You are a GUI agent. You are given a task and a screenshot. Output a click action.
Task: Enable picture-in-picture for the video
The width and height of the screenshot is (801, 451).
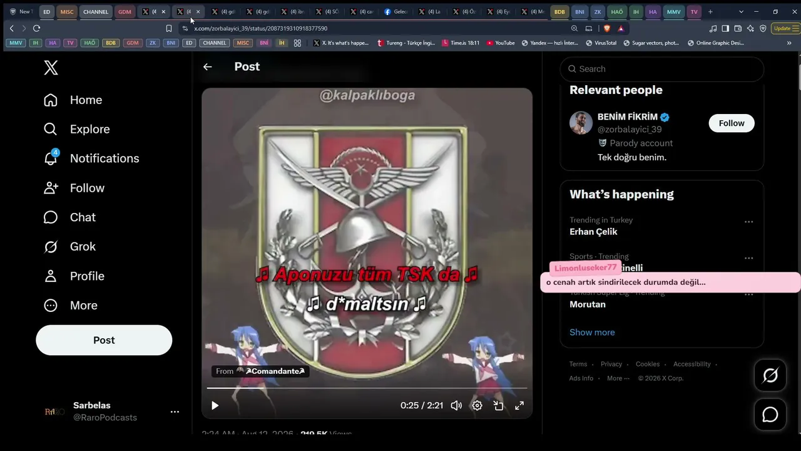498,405
